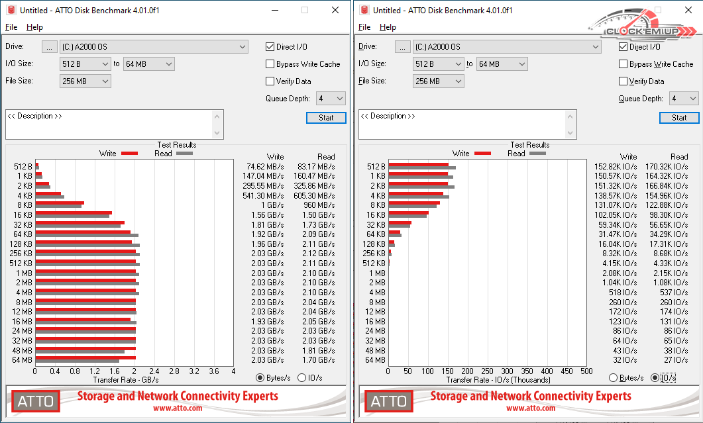Click the ATTO logo in left window banner
703x423 pixels.
click(36, 401)
